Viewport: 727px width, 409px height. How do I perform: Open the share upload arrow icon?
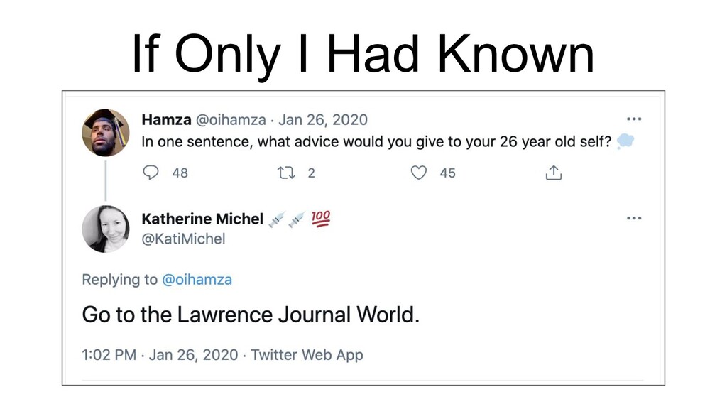pyautogui.click(x=554, y=172)
